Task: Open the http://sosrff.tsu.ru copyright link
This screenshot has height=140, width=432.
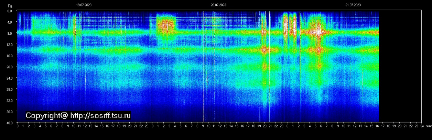Action: pyautogui.click(x=100, y=116)
